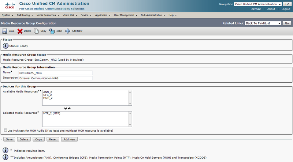
Task: Click the toolbar Save text label
Action: coord(11,31)
